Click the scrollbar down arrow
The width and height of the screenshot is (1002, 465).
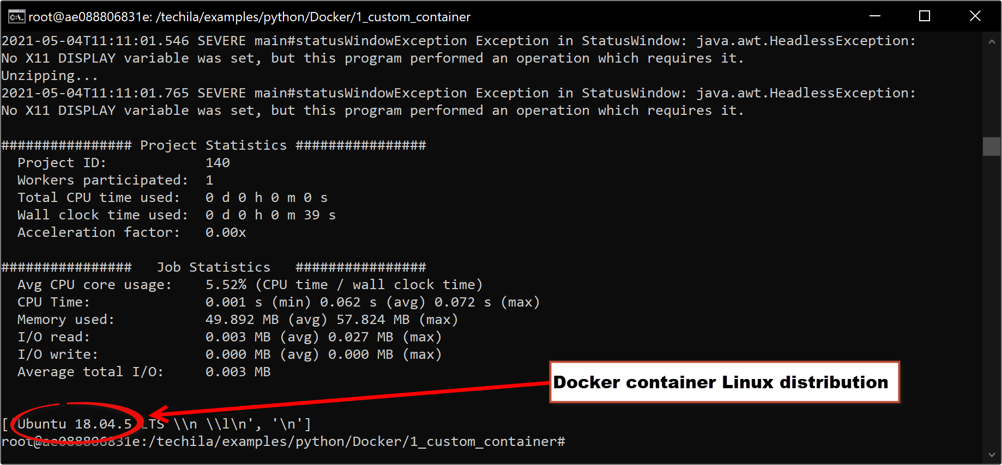(992, 455)
